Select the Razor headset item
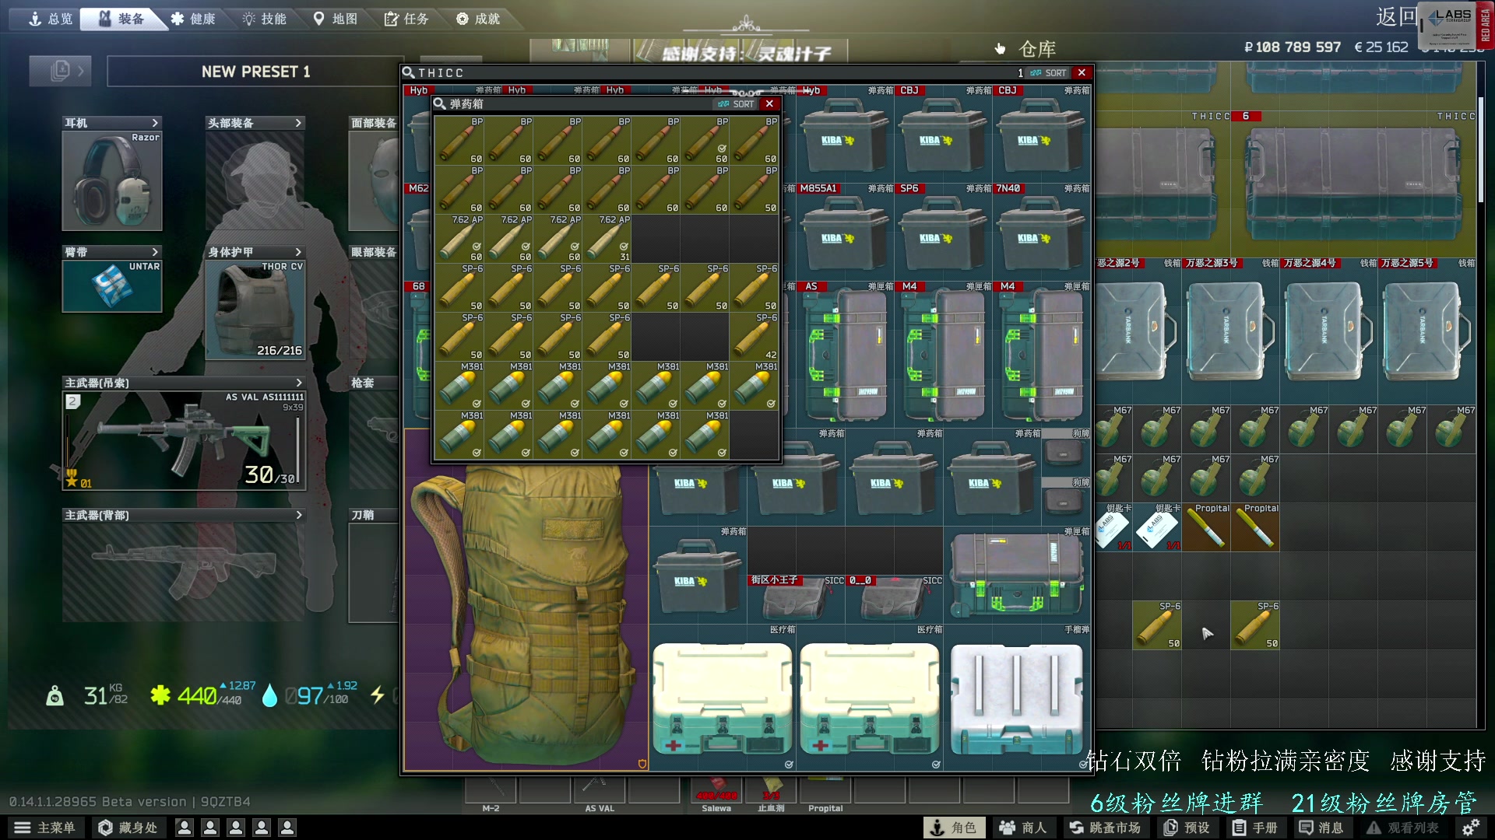The image size is (1495, 840). coord(112,180)
